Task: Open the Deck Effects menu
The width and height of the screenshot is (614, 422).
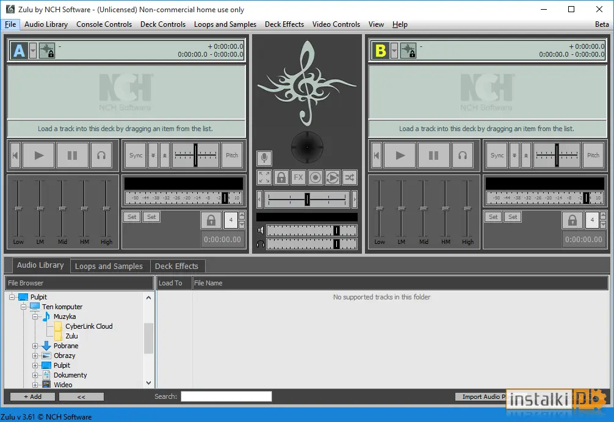Action: [284, 24]
